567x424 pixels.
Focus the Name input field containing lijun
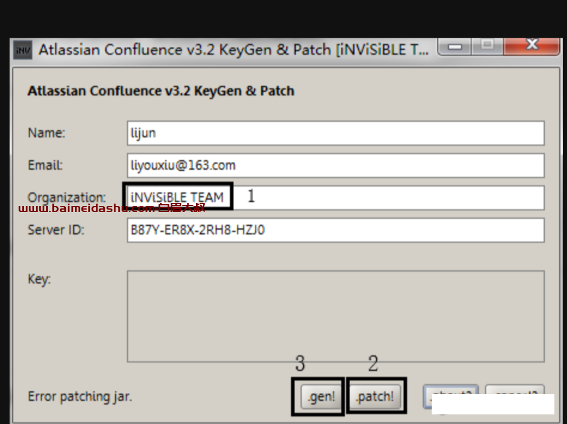(335, 133)
